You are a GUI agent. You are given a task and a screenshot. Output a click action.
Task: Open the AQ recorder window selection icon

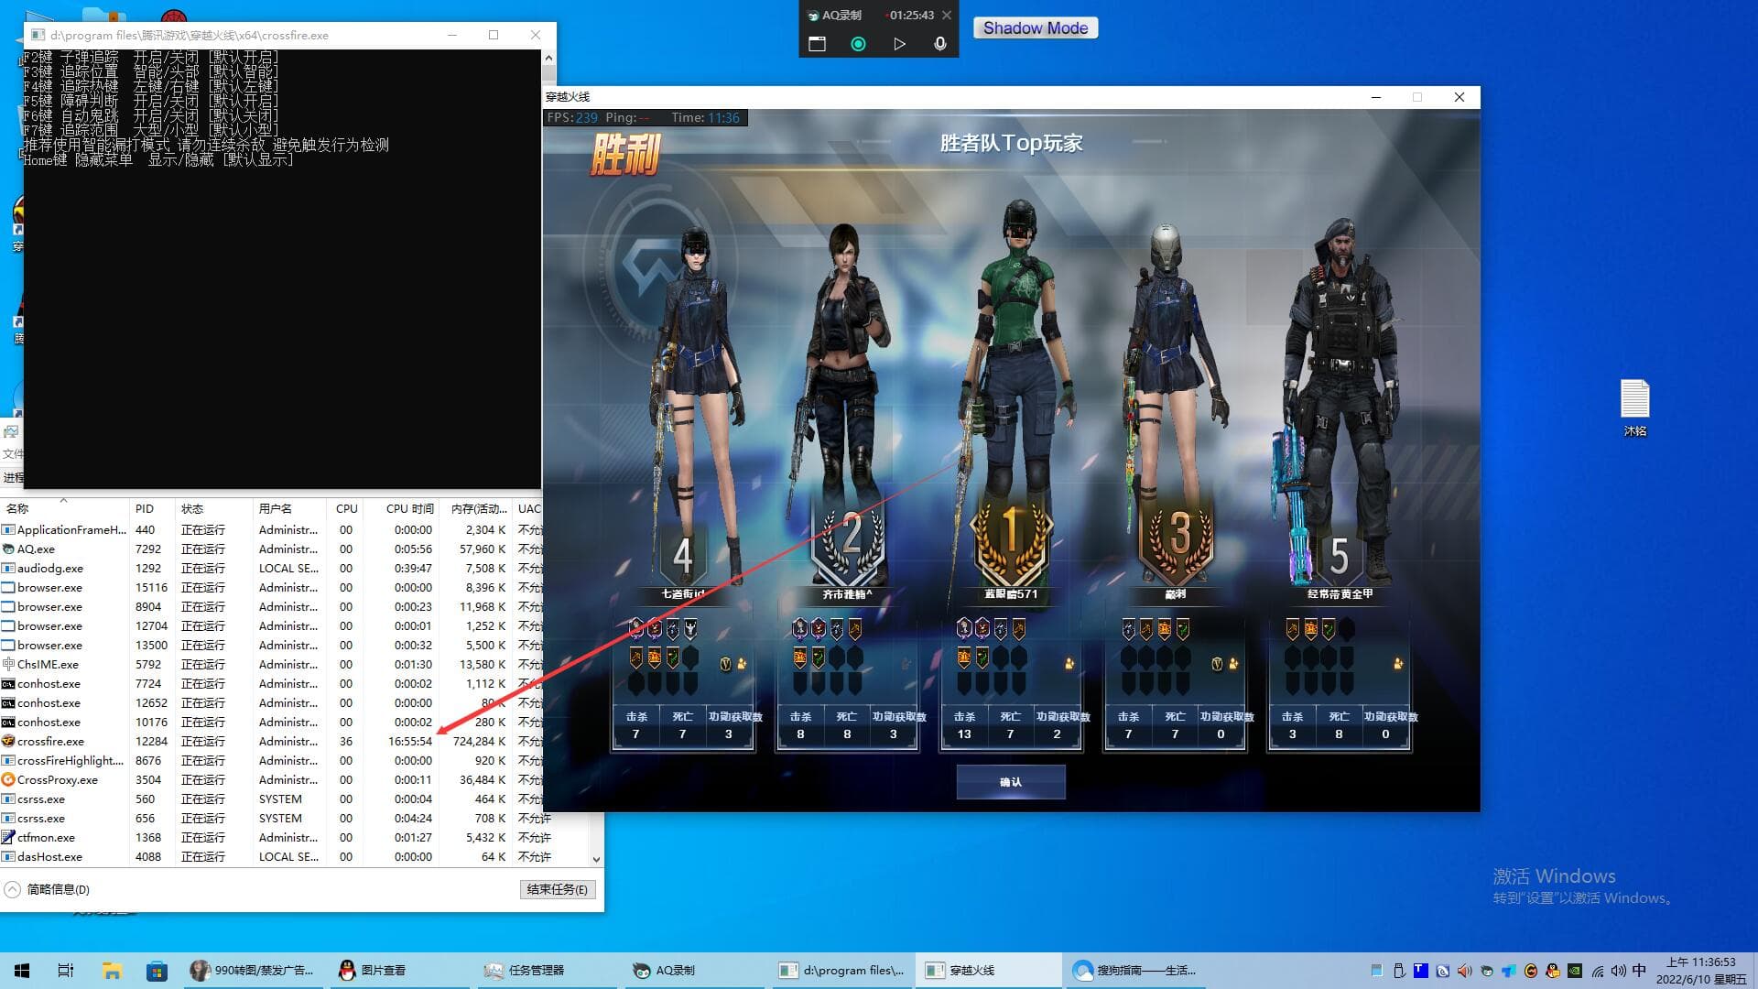point(818,43)
